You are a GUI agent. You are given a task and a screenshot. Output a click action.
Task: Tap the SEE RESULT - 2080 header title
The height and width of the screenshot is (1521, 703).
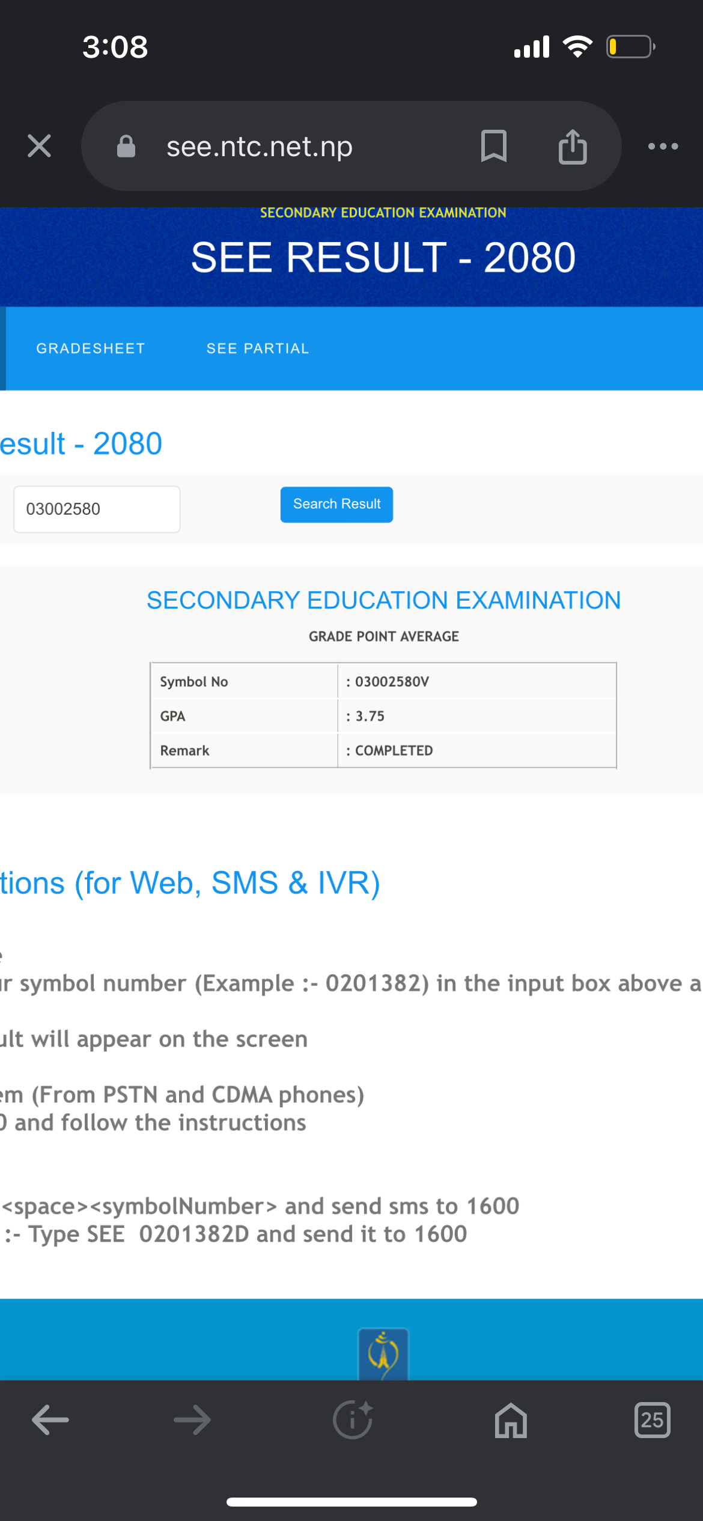click(x=383, y=257)
